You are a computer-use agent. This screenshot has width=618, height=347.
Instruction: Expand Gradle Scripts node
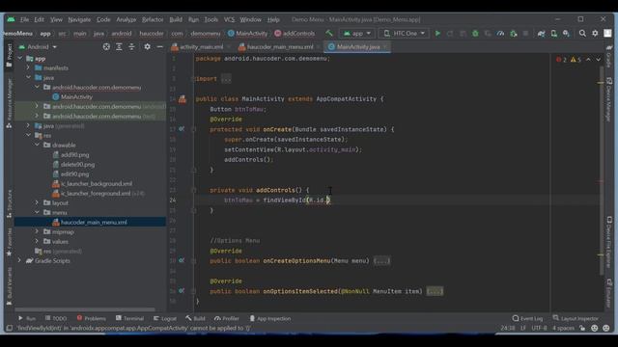(x=19, y=260)
